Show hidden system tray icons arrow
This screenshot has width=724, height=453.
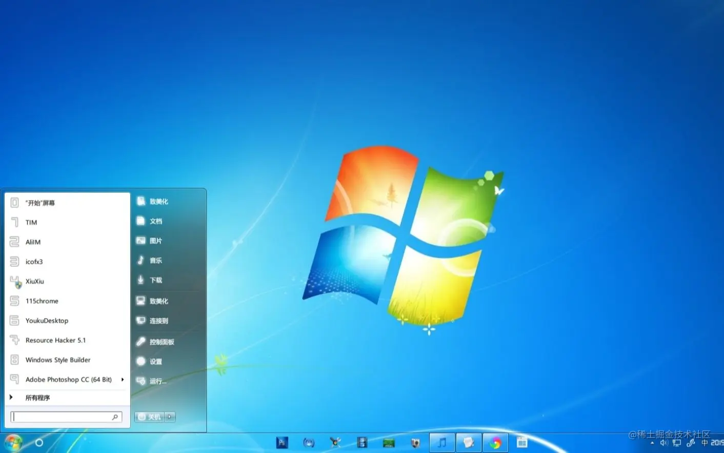pyautogui.click(x=652, y=443)
